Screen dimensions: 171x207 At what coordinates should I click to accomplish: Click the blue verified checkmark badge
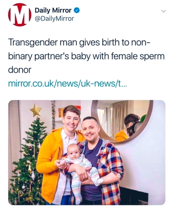77,10
